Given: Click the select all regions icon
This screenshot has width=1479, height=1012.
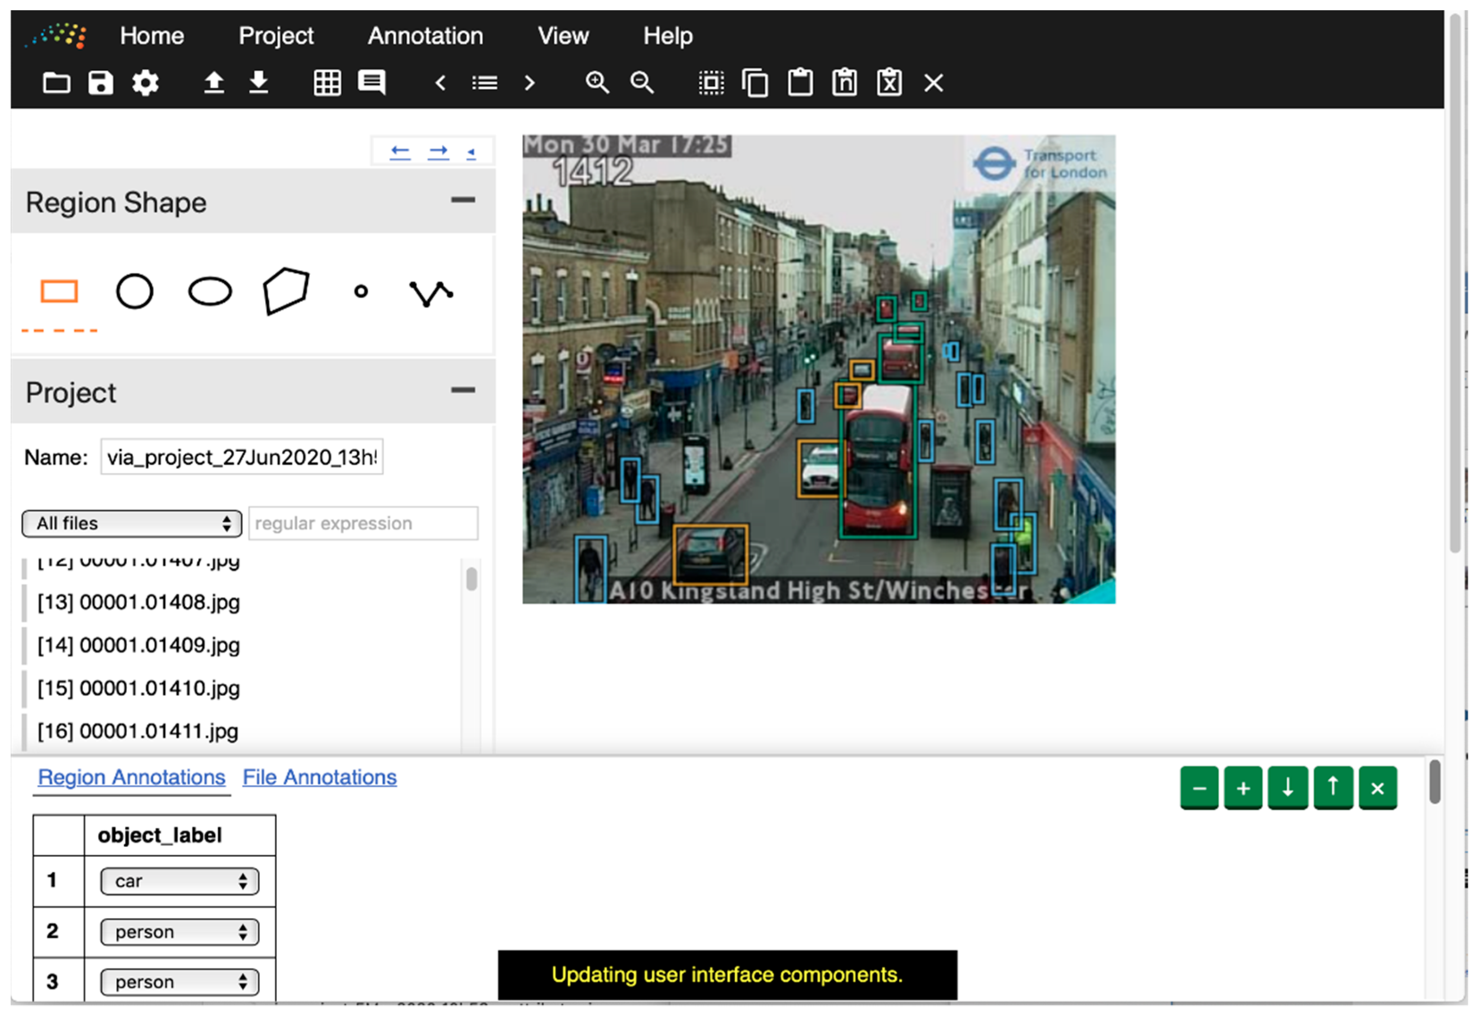Looking at the screenshot, I should coord(711,83).
